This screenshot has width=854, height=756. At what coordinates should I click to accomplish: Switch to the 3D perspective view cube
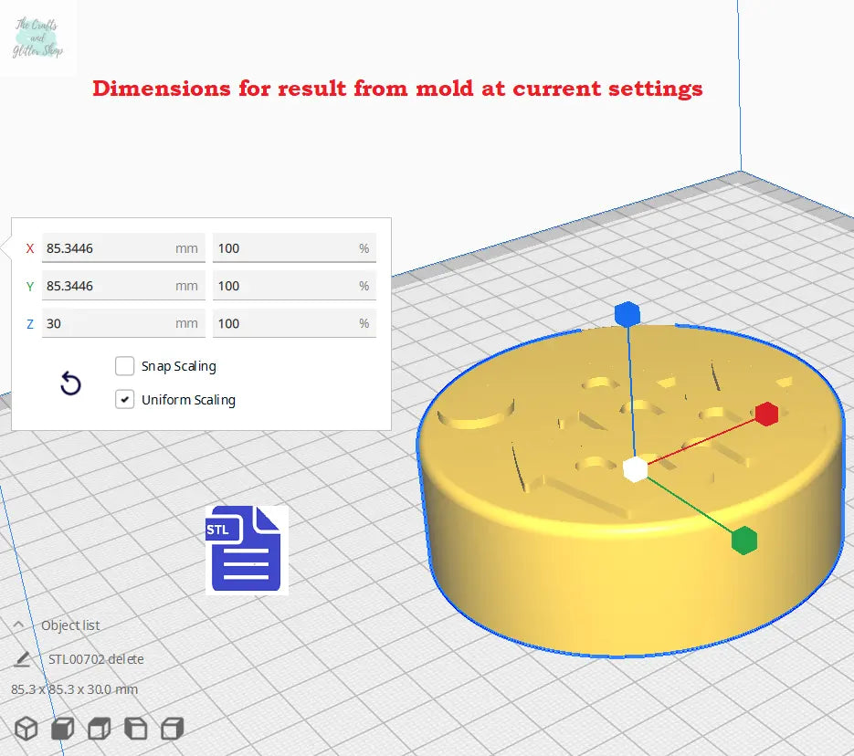point(26,729)
